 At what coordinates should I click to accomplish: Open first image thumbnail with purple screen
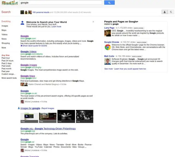click(x=29, y=118)
